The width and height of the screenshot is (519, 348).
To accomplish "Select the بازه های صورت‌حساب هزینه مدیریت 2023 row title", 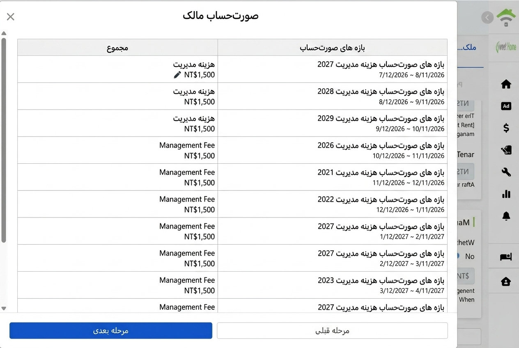I will tap(381, 281).
